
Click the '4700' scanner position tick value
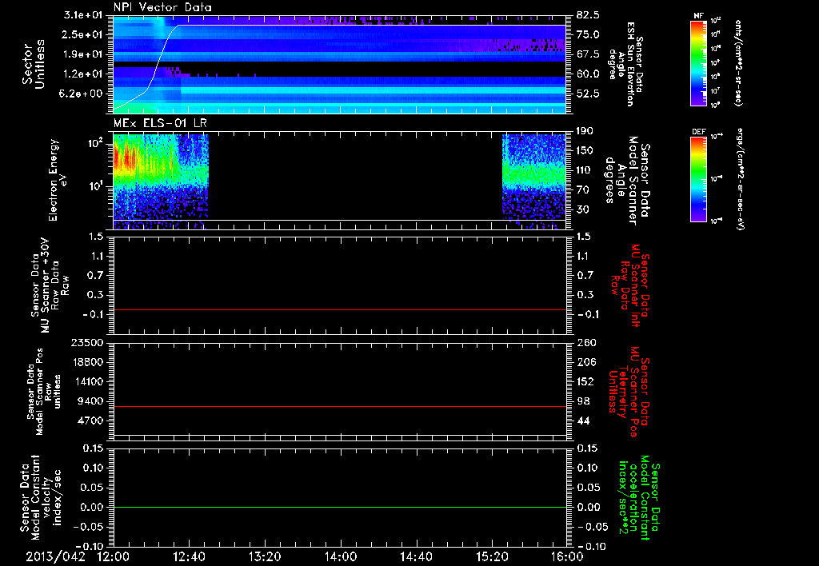pyautogui.click(x=90, y=421)
